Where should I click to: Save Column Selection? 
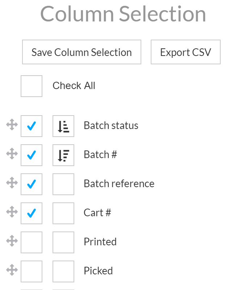pyautogui.click(x=82, y=52)
